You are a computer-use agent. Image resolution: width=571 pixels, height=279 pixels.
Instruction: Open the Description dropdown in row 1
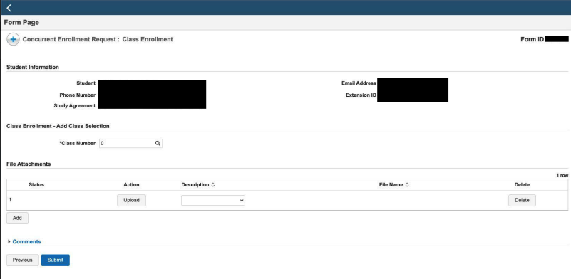(213, 201)
